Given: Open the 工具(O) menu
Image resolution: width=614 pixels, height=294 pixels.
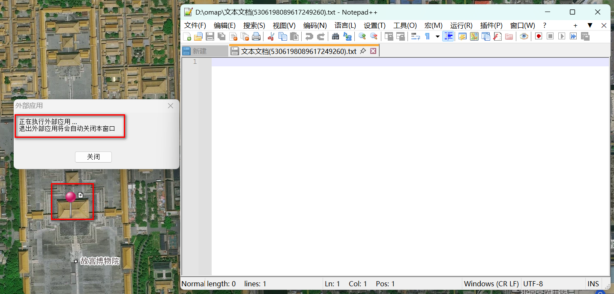Looking at the screenshot, I should 405,26.
